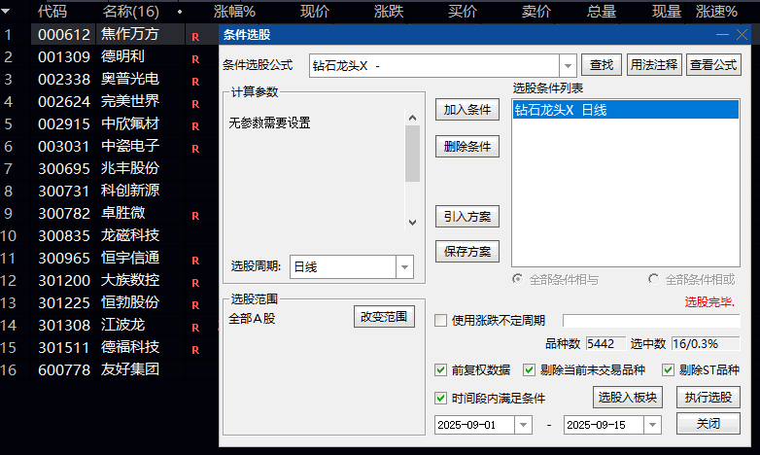Select the 全部条件相或 radio button
This screenshot has height=455, width=760.
[654, 279]
